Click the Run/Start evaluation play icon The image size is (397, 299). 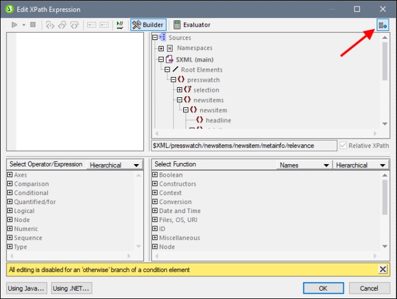point(14,24)
